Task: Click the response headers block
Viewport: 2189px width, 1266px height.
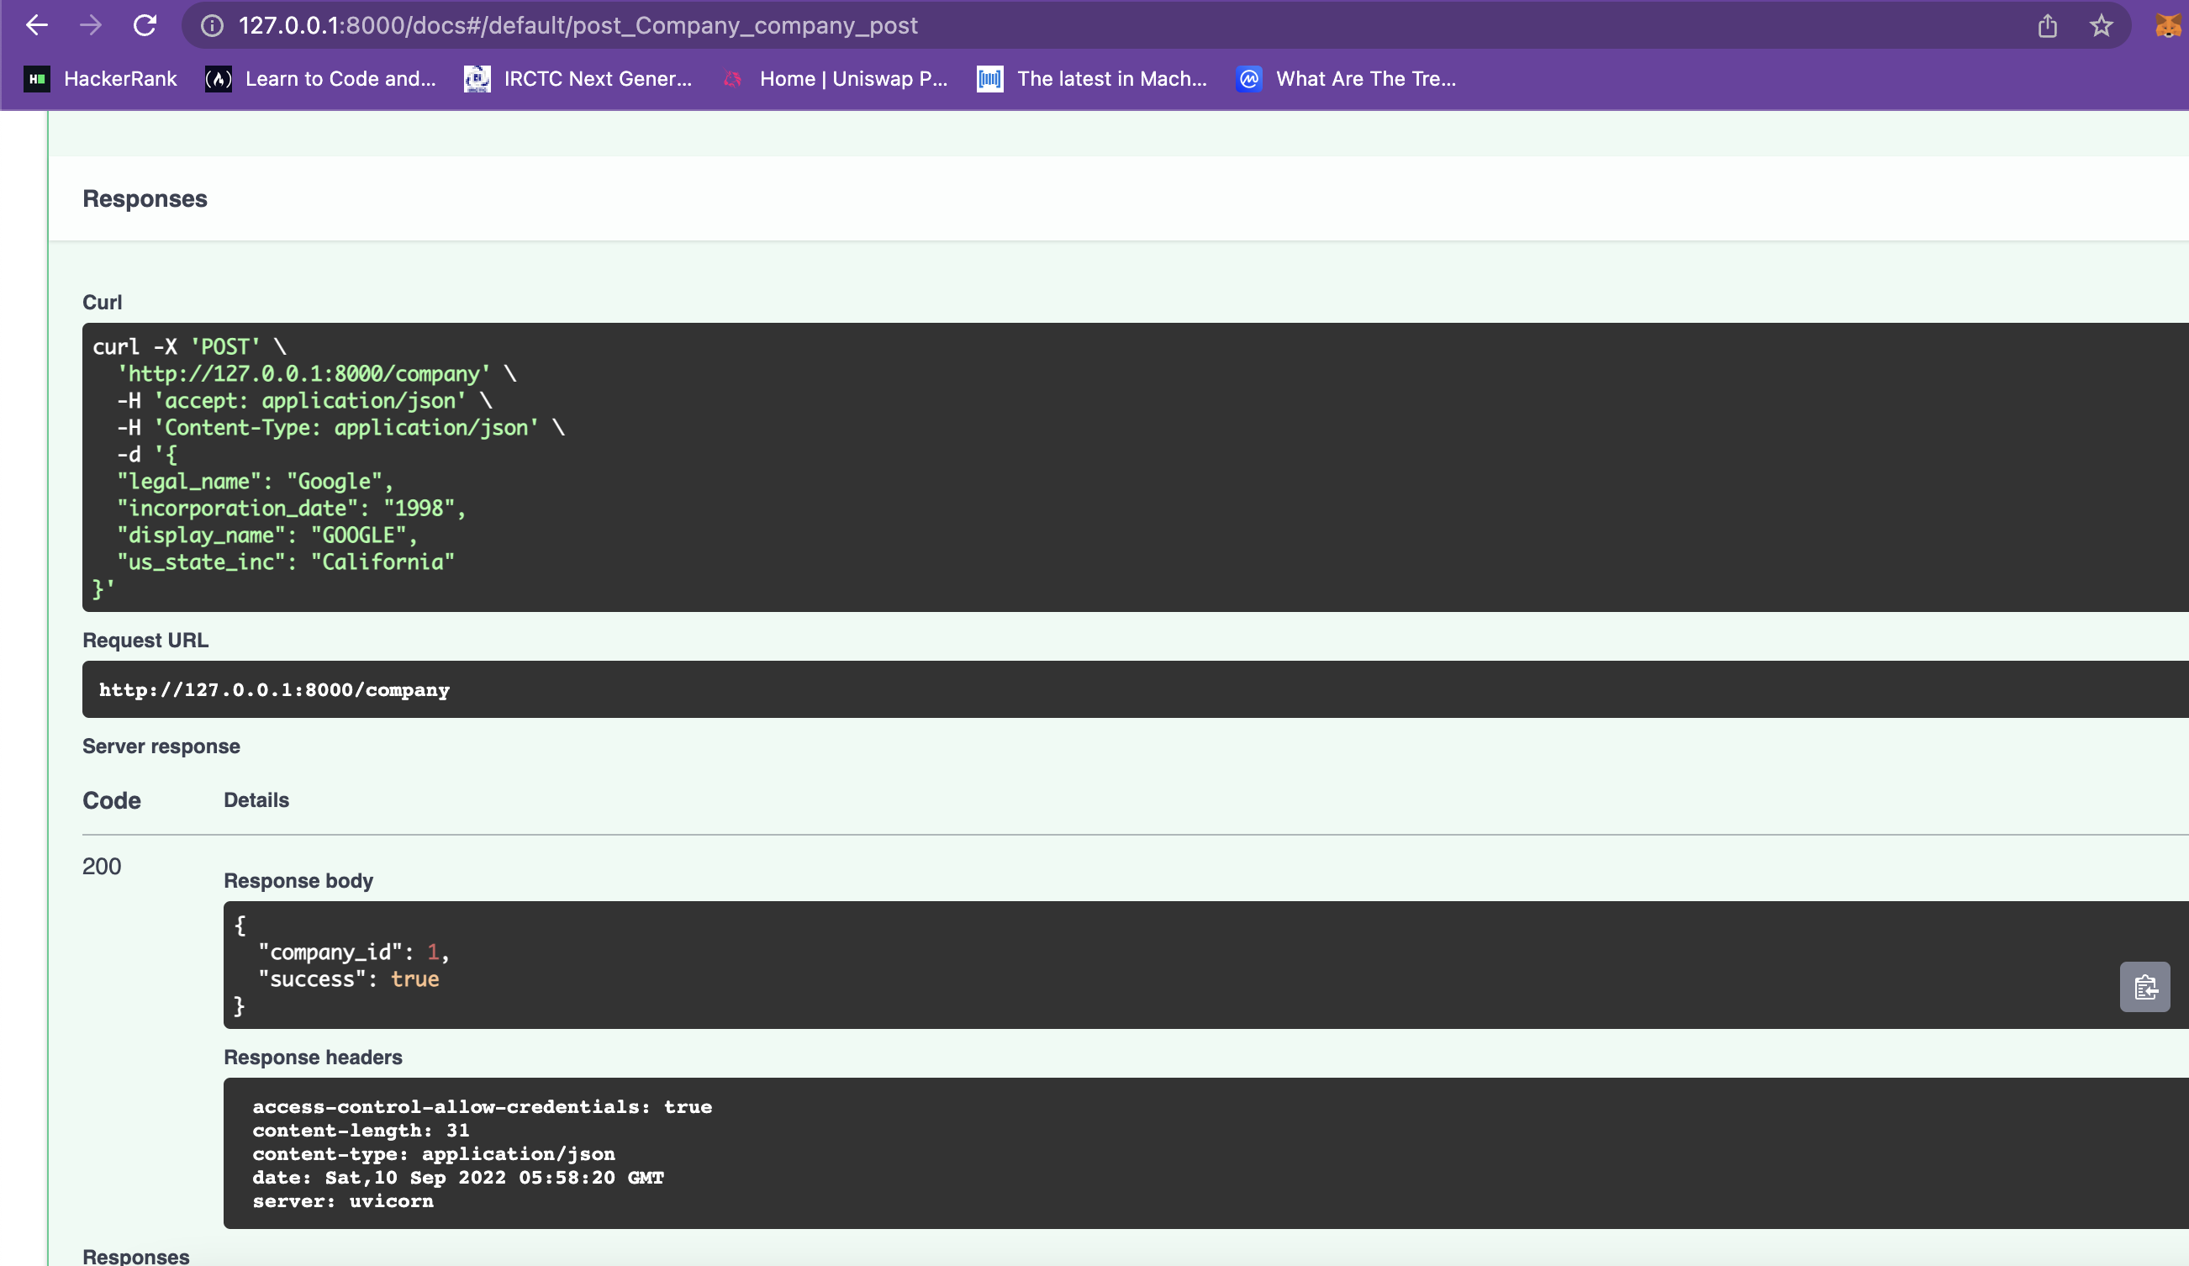Action: click(x=1205, y=1153)
